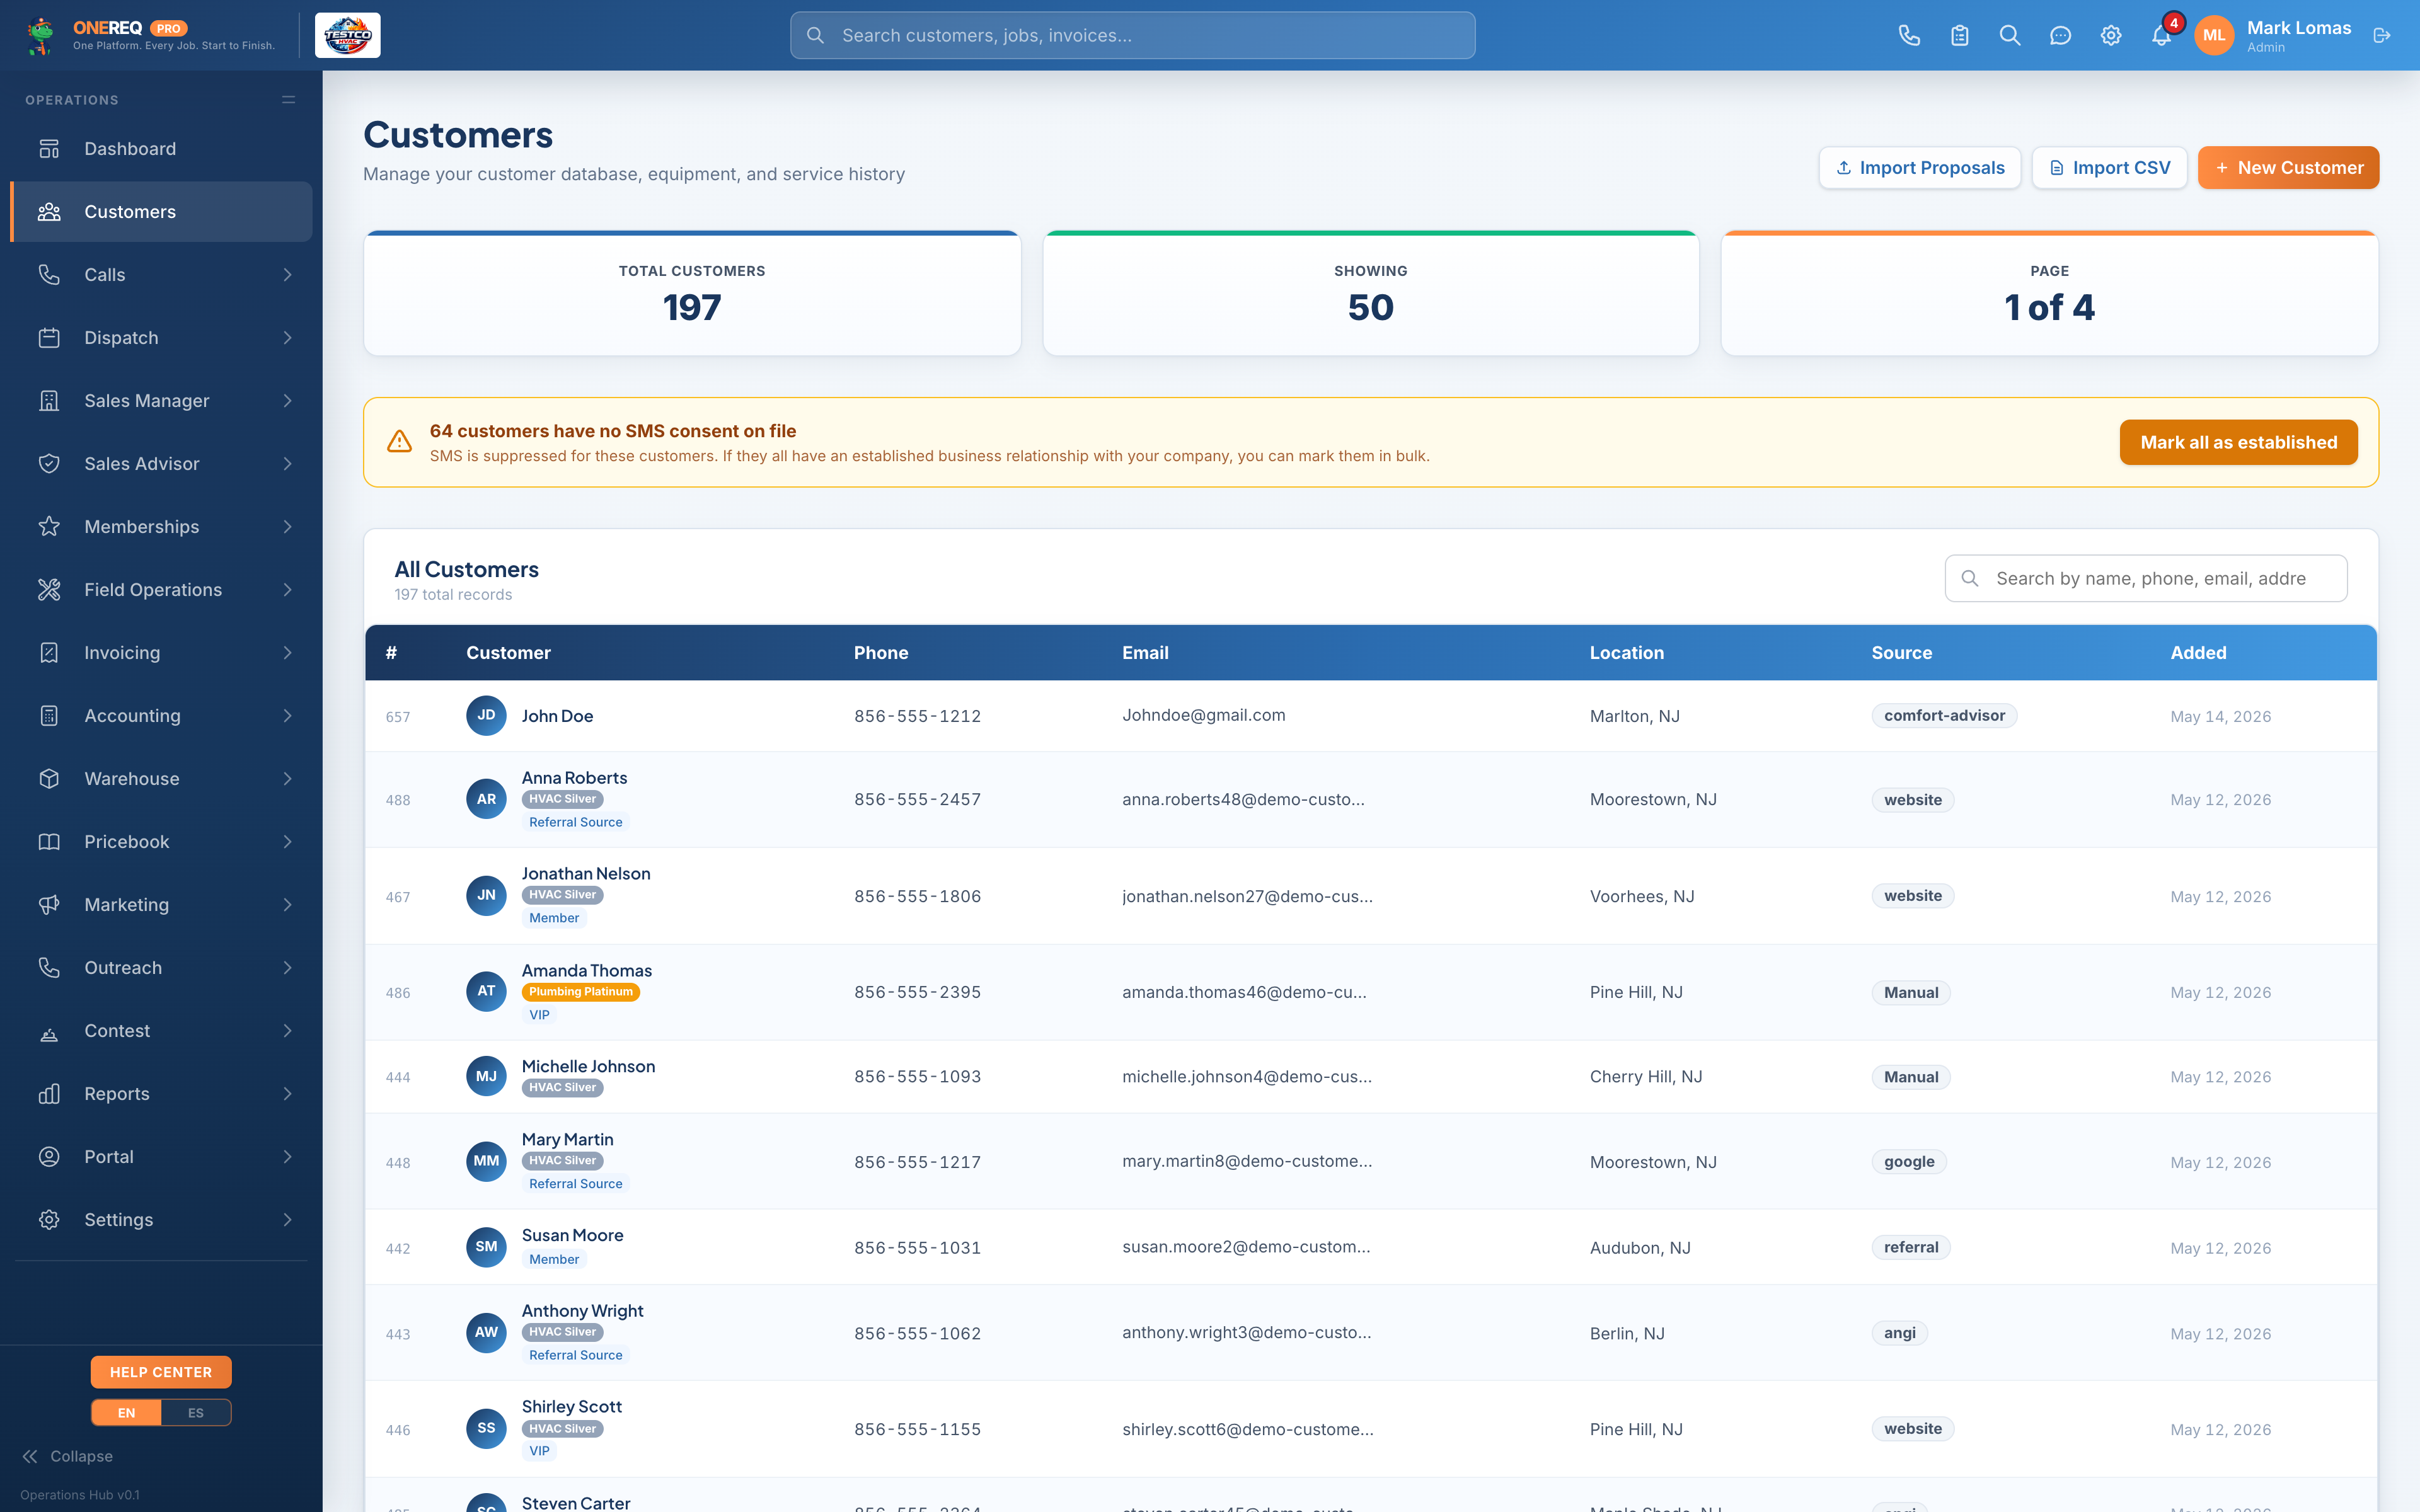Click the Plumbing Platinum badge
2420x1512 pixels.
point(581,992)
